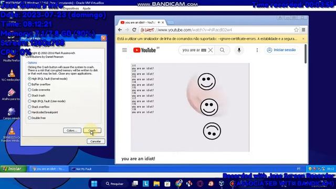
Task: Select the Campo minado desktop icon
Action: point(11,113)
